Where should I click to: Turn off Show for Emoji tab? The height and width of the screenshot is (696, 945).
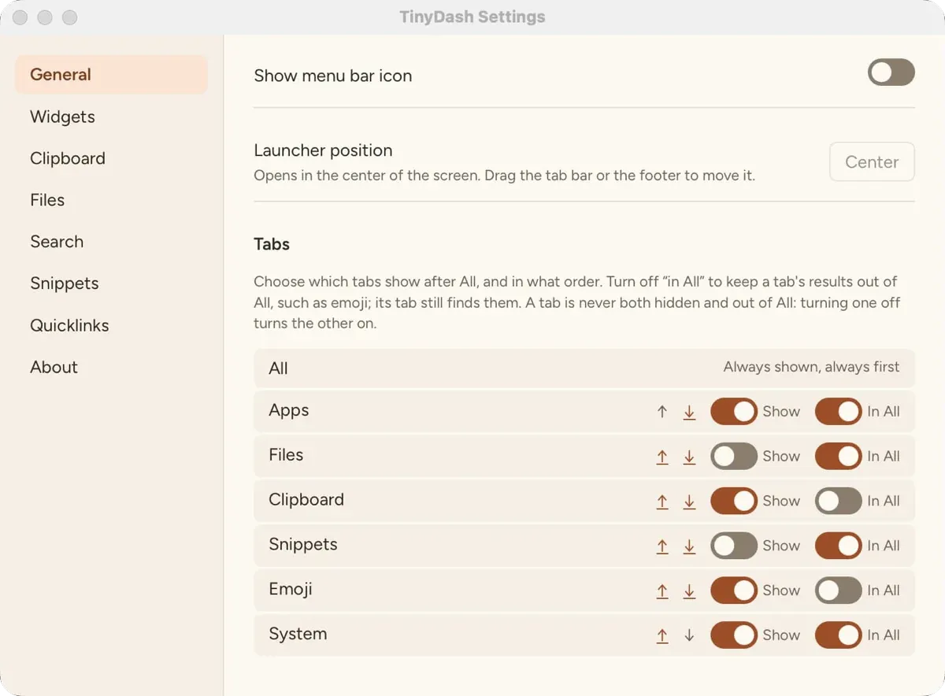point(734,590)
